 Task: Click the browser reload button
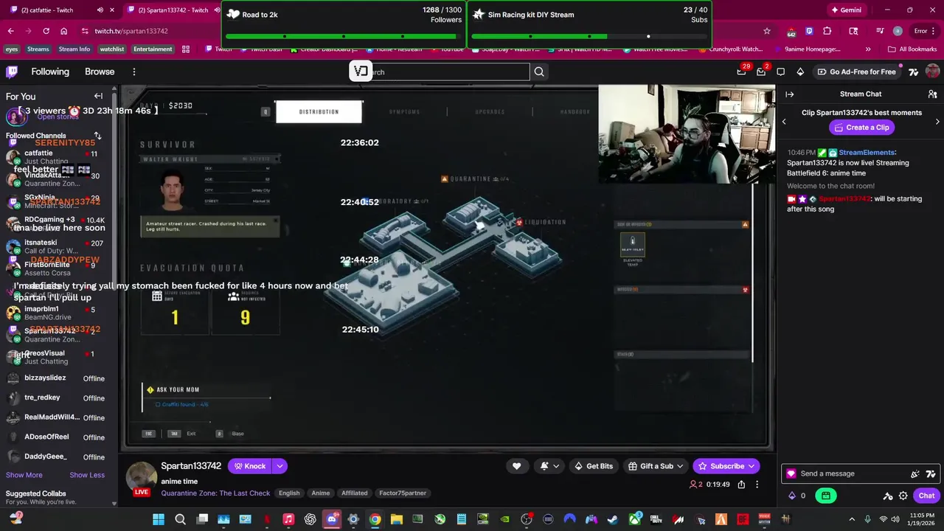click(x=46, y=31)
